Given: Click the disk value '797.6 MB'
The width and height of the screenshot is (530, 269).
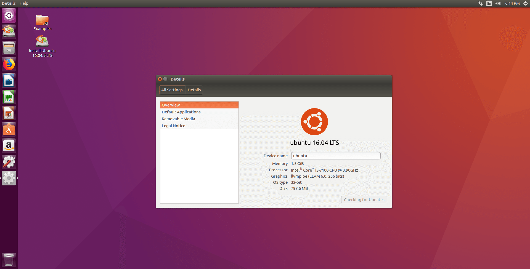Looking at the screenshot, I should [299, 188].
